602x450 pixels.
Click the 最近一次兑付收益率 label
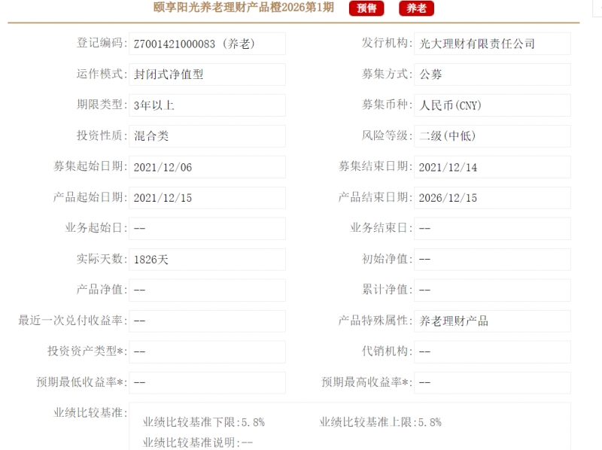pyautogui.click(x=72, y=321)
